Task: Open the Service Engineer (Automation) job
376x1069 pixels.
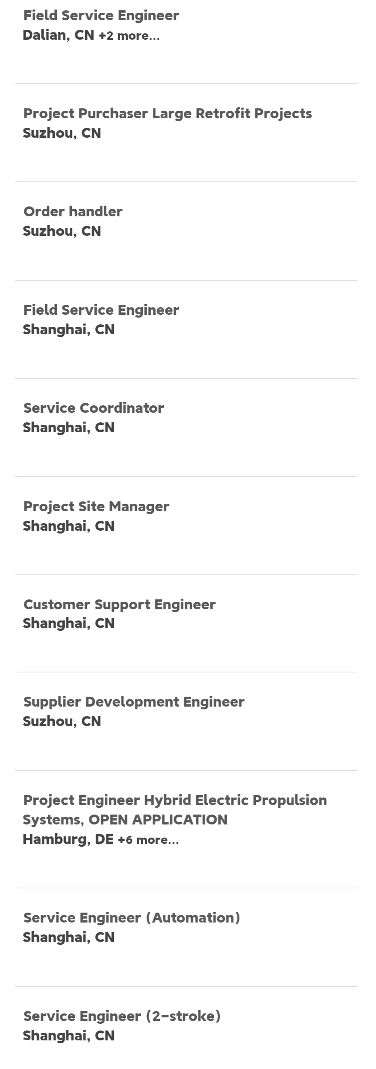Action: (x=132, y=917)
